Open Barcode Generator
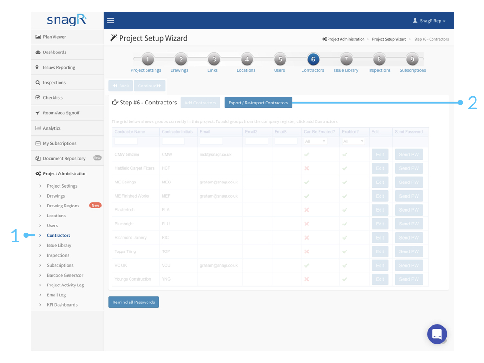The image size is (484, 363). coord(65,275)
